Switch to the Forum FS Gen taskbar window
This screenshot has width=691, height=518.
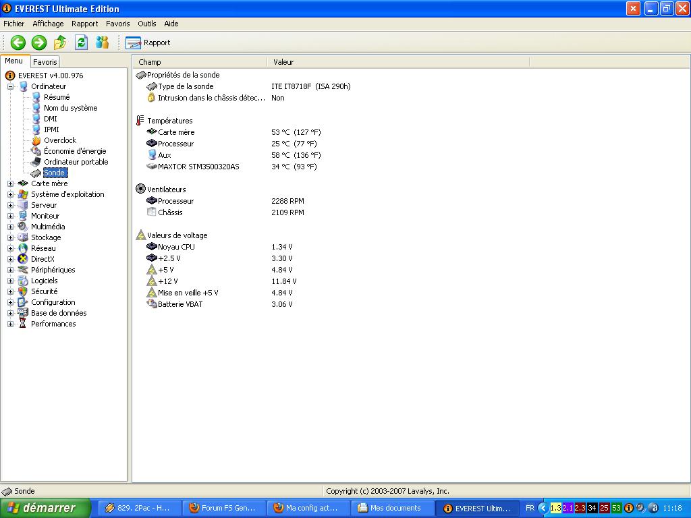click(223, 508)
